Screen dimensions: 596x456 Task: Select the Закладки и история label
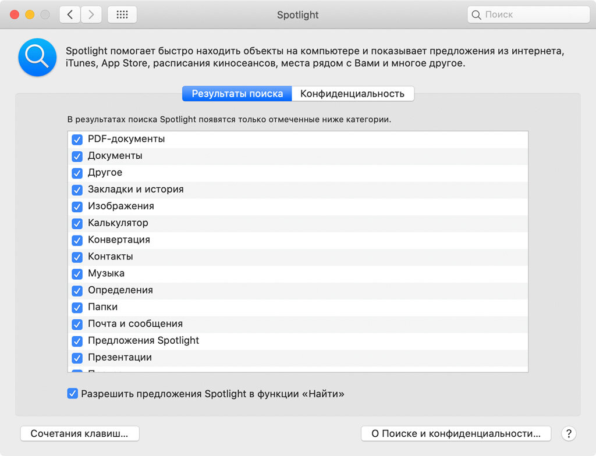[136, 189]
